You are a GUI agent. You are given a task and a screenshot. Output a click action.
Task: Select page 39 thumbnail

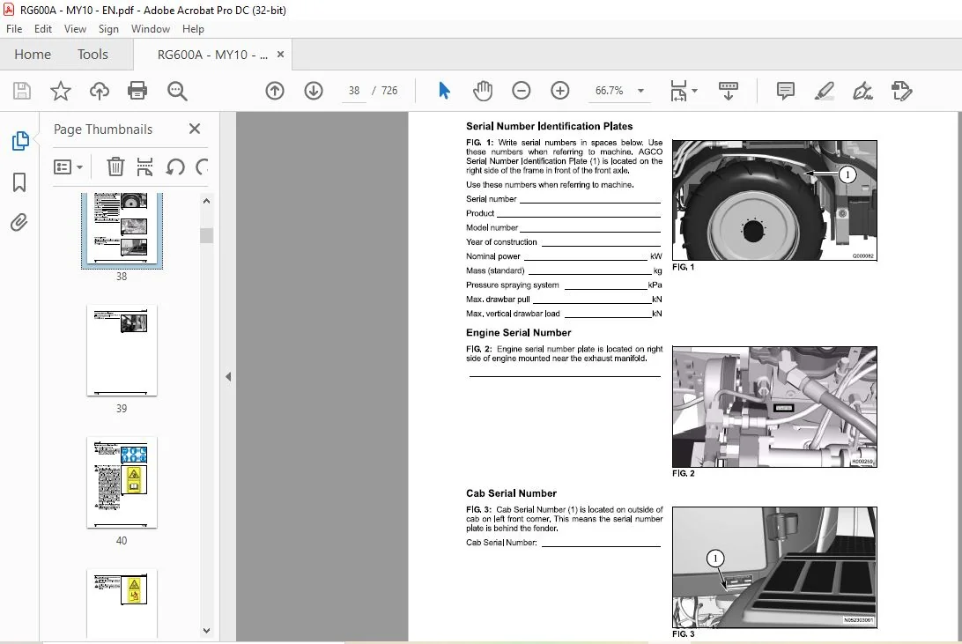click(122, 351)
